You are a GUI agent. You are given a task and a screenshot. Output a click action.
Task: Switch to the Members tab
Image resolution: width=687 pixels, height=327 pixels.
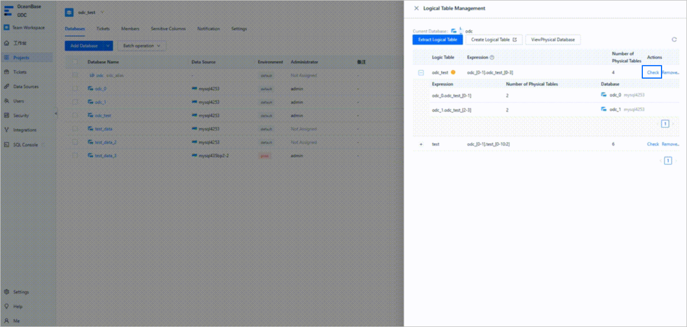pos(130,29)
